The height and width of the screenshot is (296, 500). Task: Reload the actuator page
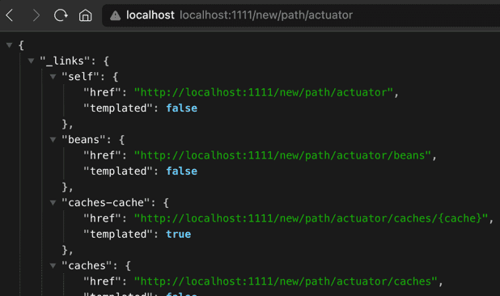(61, 15)
